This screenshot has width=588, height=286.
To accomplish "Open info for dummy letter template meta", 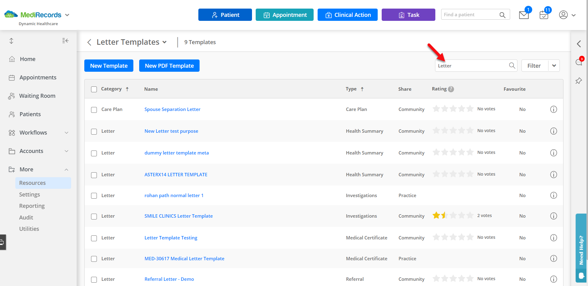I will (553, 153).
